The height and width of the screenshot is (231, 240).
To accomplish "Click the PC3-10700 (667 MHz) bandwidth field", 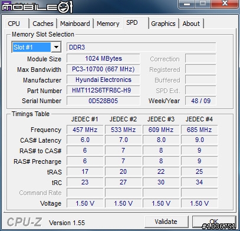I will click(x=103, y=69).
